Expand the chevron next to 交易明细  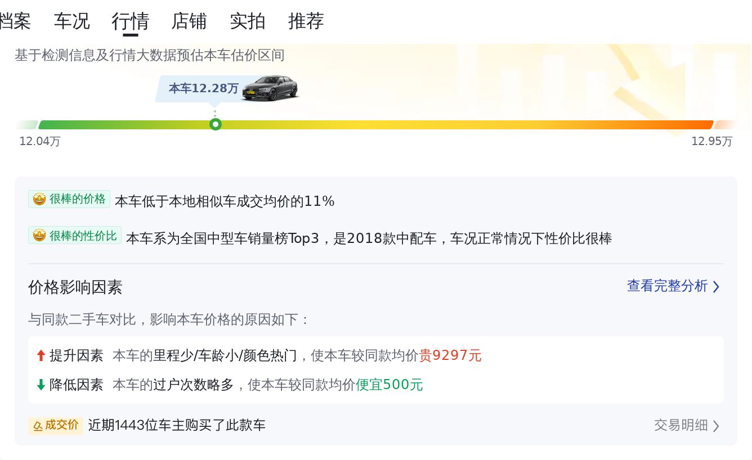pyautogui.click(x=716, y=426)
